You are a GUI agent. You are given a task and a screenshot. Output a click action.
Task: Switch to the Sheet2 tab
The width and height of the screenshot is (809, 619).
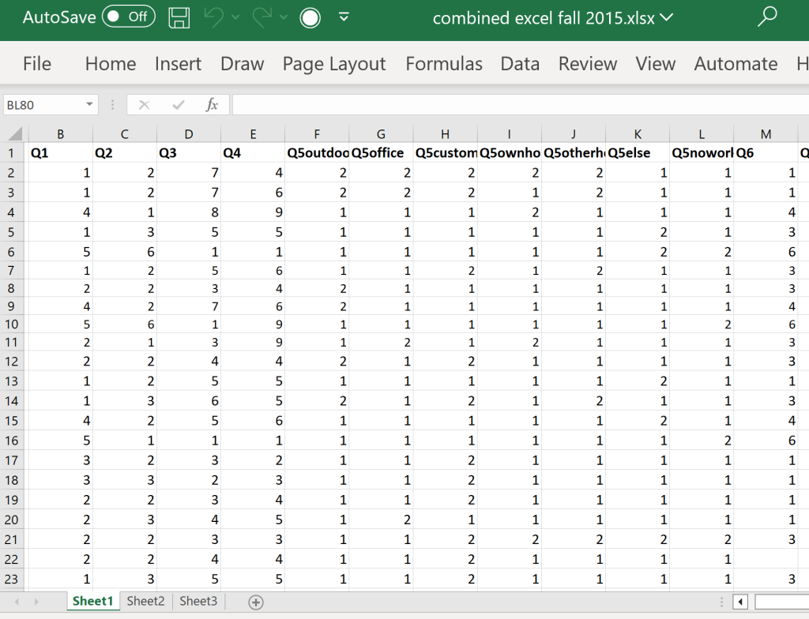pyautogui.click(x=145, y=601)
